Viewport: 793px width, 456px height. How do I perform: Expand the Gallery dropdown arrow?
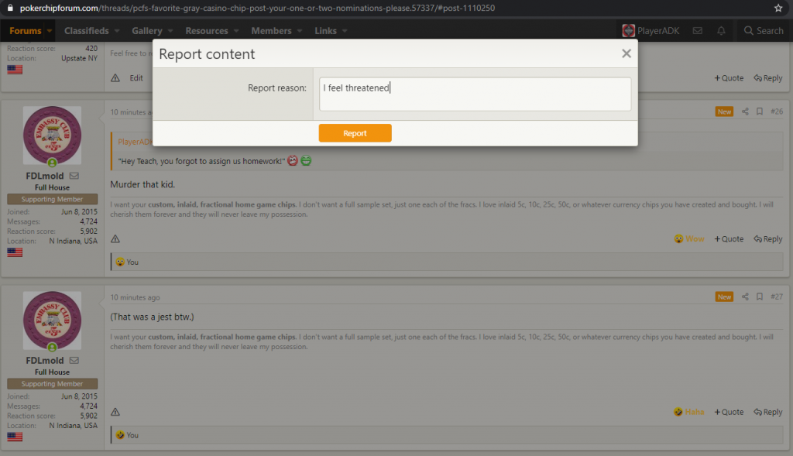170,31
